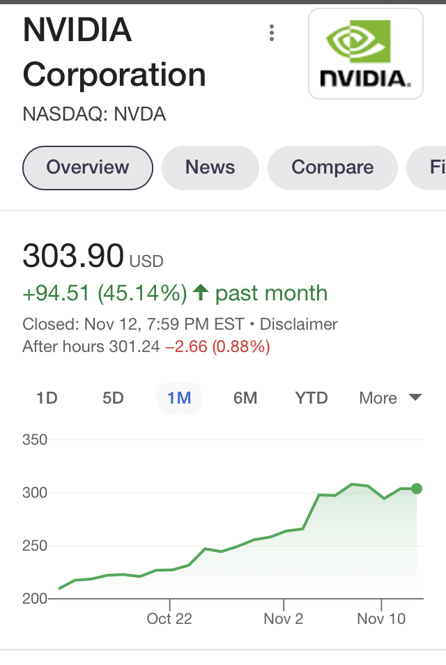Switch chart to 5D range
Screen dimensions: 446x665
pyautogui.click(x=113, y=398)
